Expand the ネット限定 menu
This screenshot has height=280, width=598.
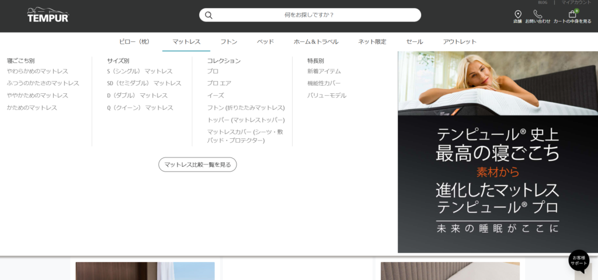(372, 41)
